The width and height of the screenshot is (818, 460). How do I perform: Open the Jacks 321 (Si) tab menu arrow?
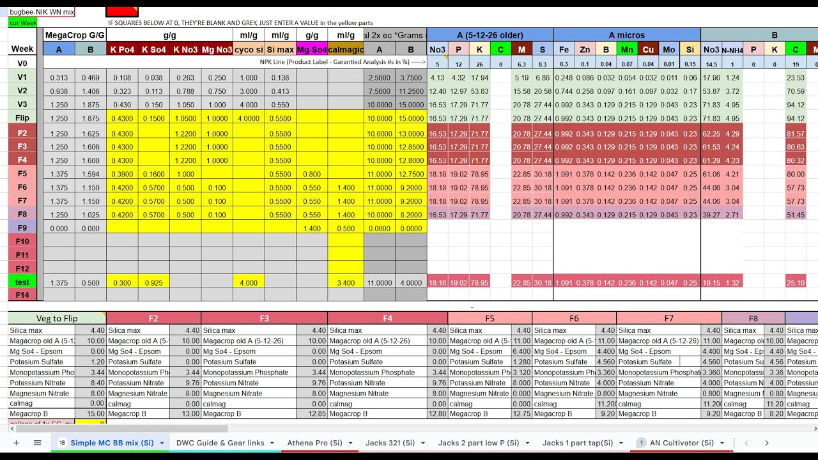coord(424,443)
